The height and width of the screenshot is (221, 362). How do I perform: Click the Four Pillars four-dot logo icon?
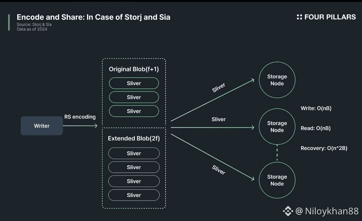pyautogui.click(x=299, y=17)
